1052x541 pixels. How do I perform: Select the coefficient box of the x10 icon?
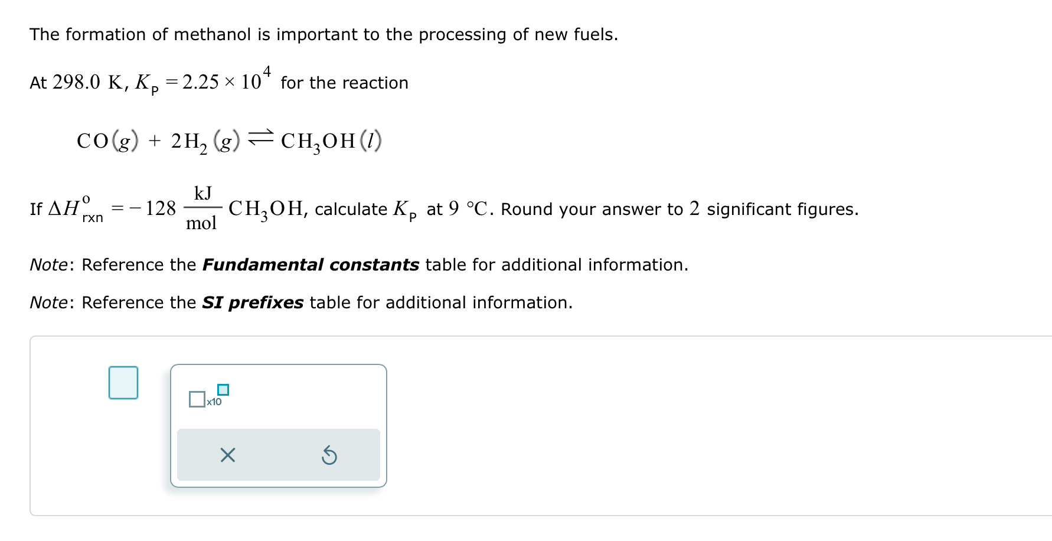pos(197,399)
